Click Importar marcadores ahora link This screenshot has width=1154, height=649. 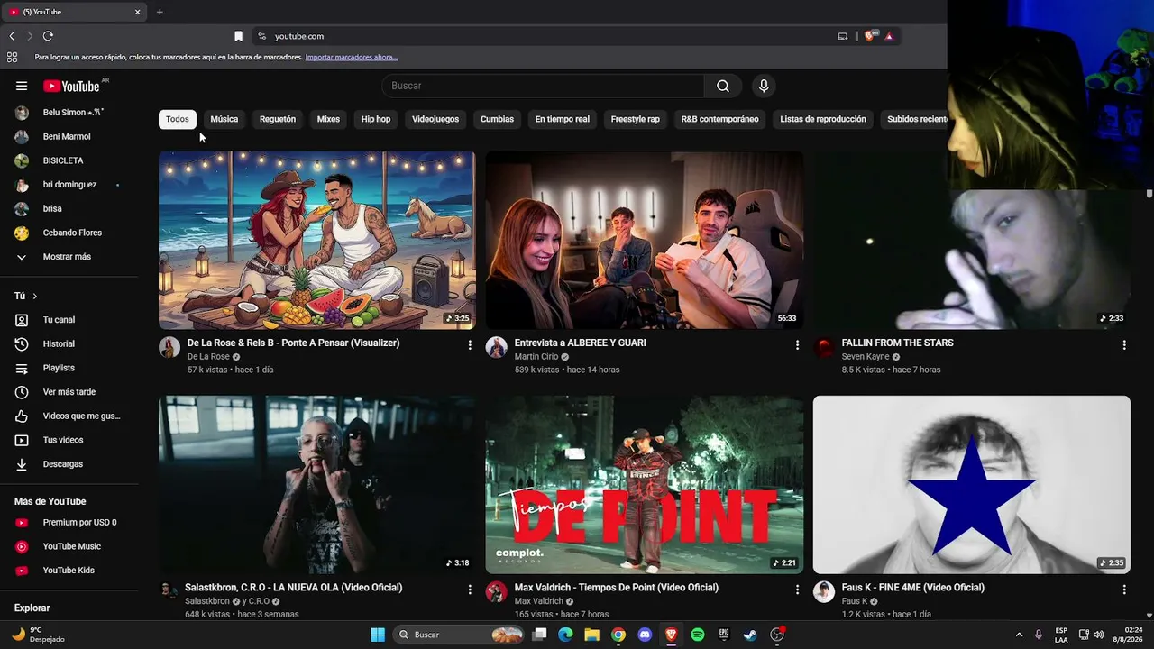[352, 57]
